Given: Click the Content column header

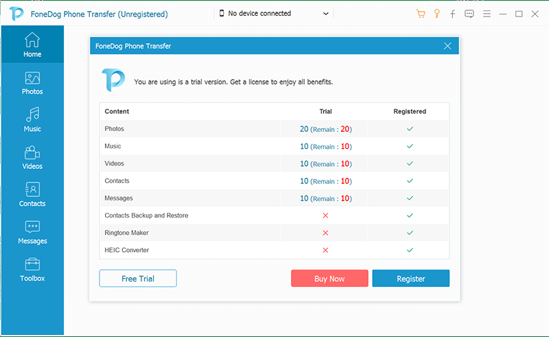Looking at the screenshot, I should pyautogui.click(x=117, y=111).
